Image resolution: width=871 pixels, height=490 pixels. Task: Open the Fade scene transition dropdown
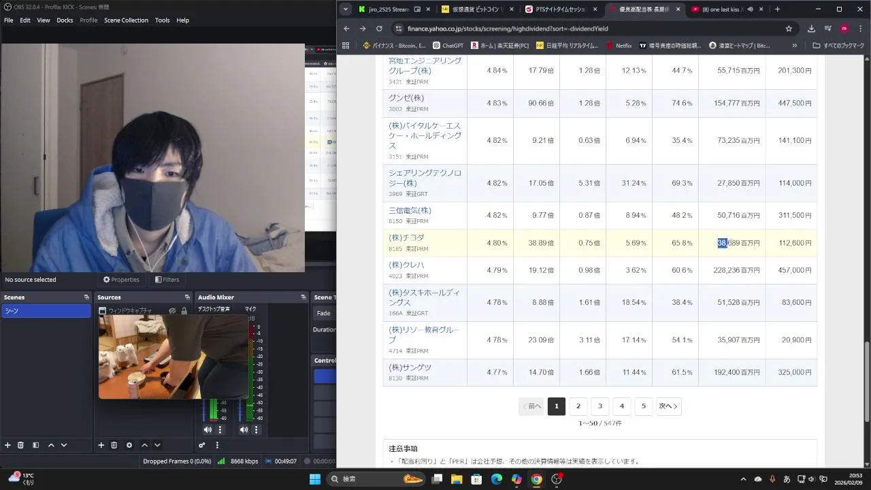point(324,313)
